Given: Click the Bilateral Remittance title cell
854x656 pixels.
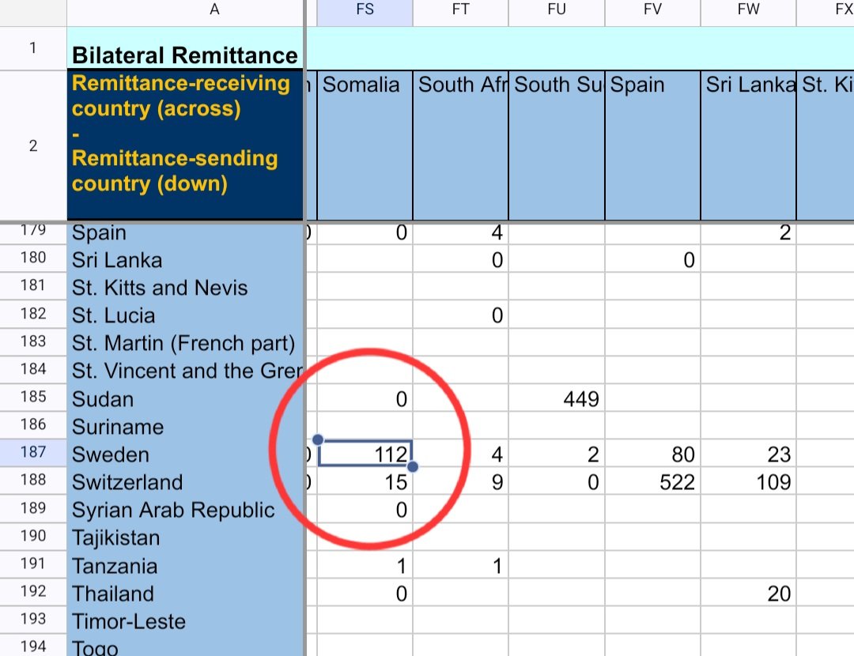Looking at the screenshot, I should point(185,48).
